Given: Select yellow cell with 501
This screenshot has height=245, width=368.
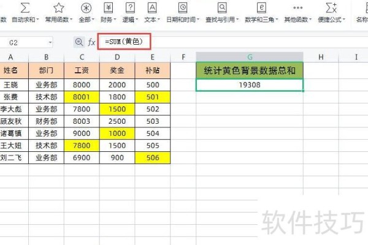Looking at the screenshot, I should [x=153, y=97].
